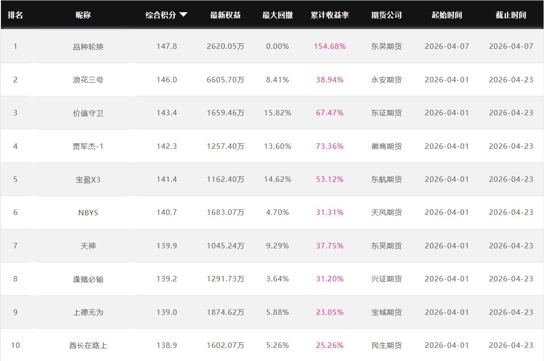544x361 pixels.
Task: Open 逢赌必输 trader page
Action: [88, 279]
